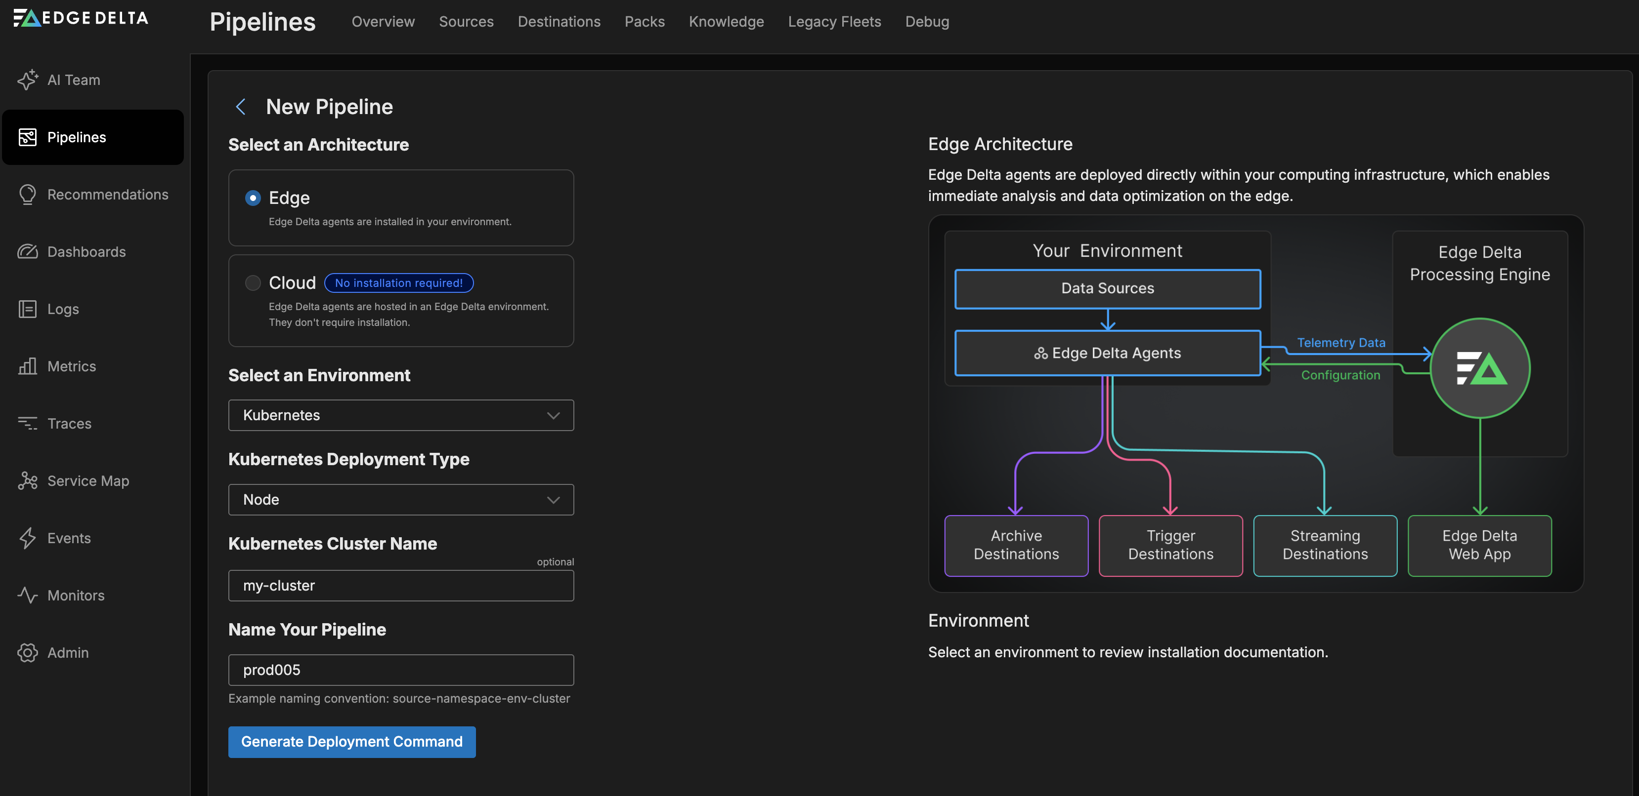This screenshot has width=1639, height=796.
Task: Click the Events lightning bolt icon
Action: point(27,538)
